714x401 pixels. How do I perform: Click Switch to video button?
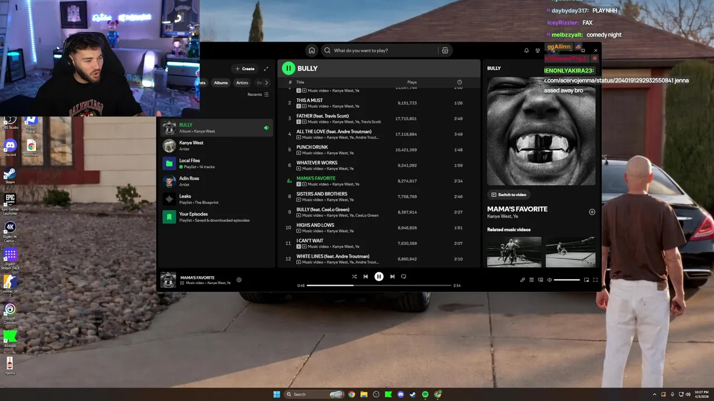point(509,195)
